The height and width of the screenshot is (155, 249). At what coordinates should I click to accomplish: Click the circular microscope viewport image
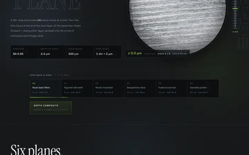(x=177, y=24)
